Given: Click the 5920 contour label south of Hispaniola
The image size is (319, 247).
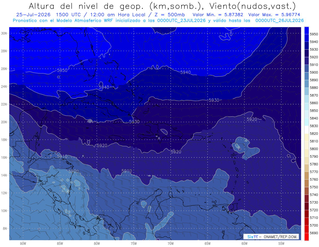Looking at the screenshot, I should point(176,152).
